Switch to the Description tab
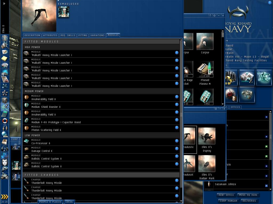 point(32,35)
